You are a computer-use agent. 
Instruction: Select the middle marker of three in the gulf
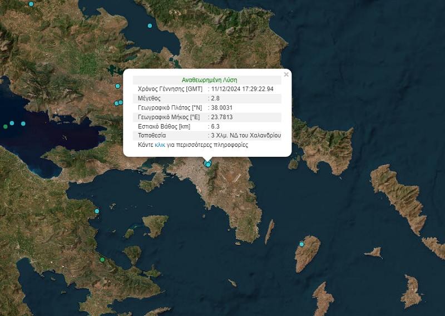(12, 123)
